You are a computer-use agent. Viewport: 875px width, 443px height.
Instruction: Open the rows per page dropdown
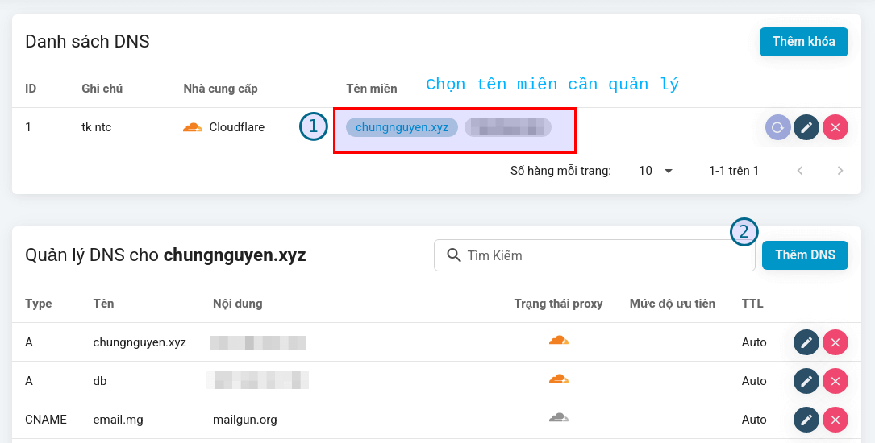[x=657, y=171]
